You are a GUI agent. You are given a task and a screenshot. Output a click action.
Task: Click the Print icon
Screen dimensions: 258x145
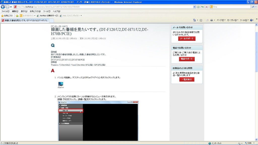pyautogui.click(x=212, y=20)
